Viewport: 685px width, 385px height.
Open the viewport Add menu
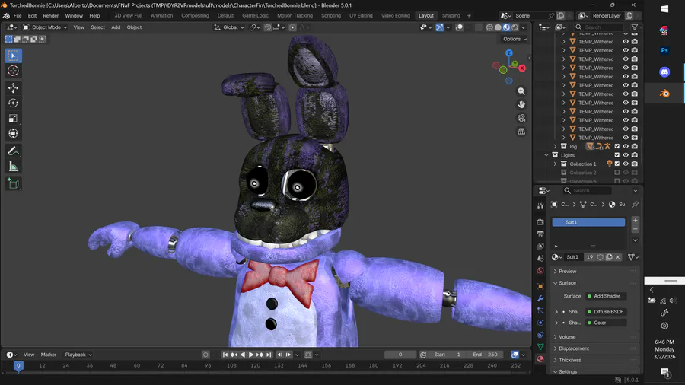116,27
